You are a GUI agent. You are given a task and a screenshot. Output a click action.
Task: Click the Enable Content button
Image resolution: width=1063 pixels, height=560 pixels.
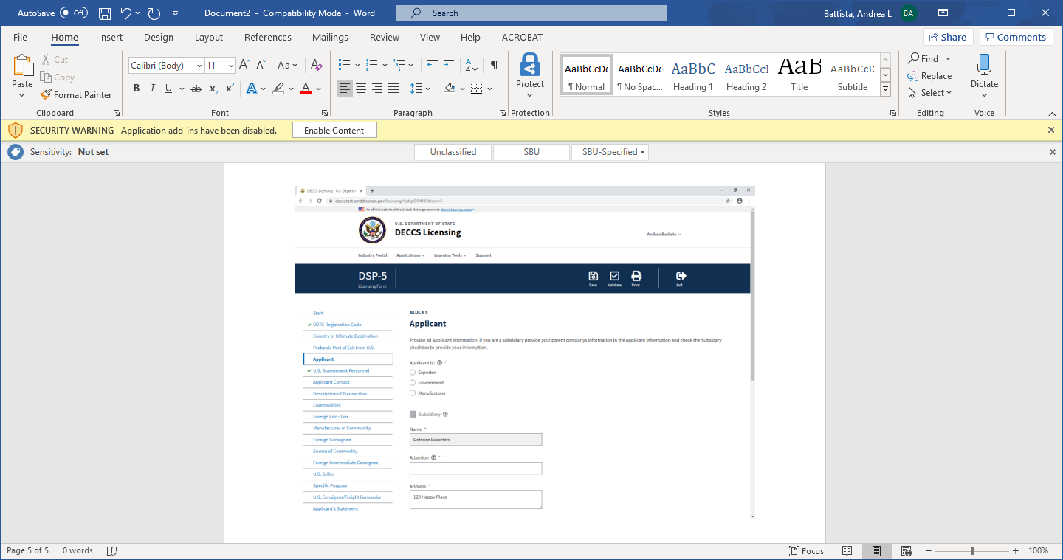coord(334,131)
